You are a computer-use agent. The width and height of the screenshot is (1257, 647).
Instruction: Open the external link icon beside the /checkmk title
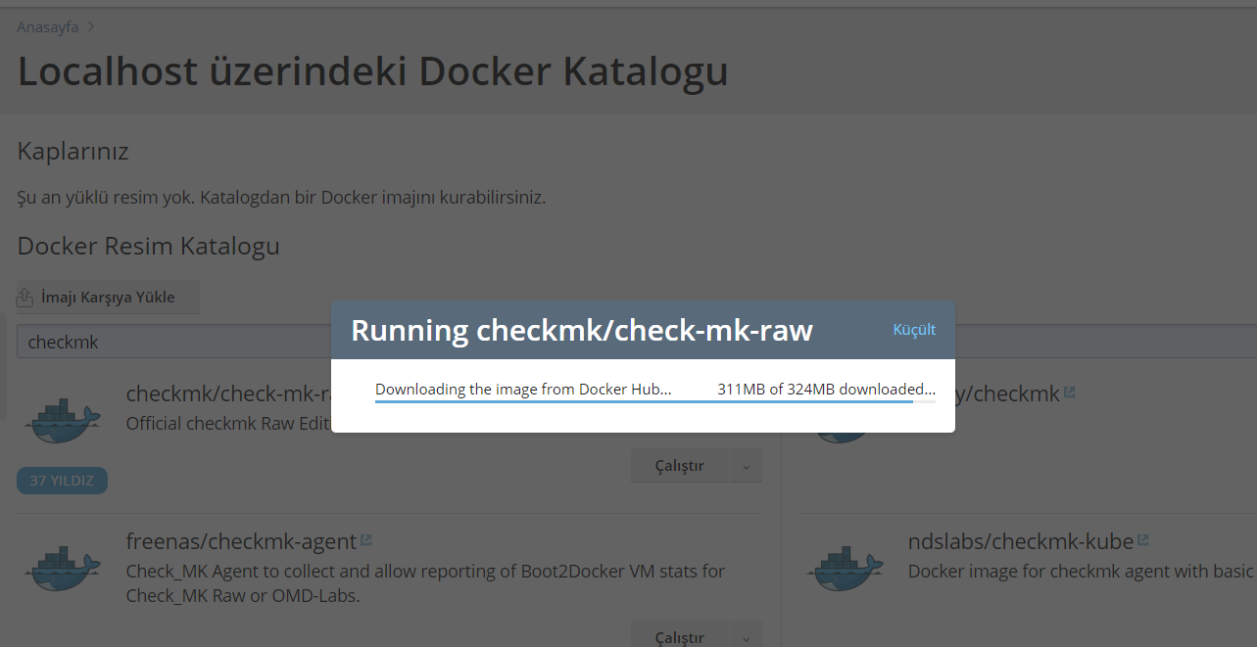(1069, 393)
